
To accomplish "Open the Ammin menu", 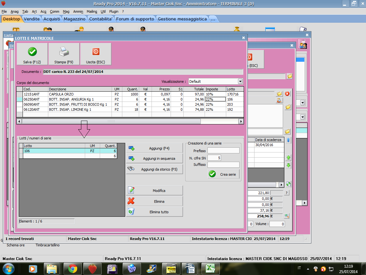I will (x=78, y=11).
